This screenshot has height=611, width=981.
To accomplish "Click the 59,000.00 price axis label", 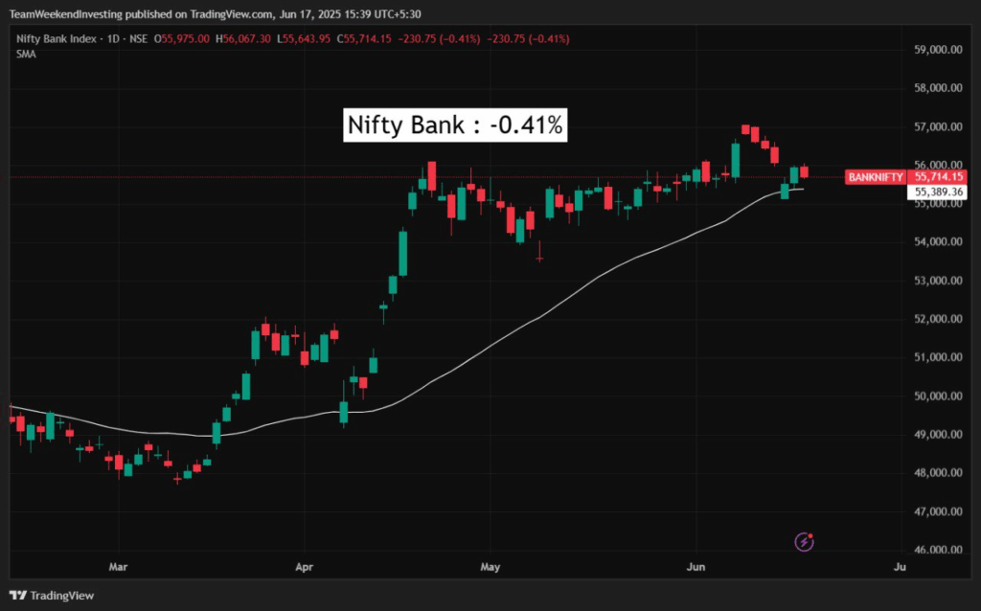I will pos(938,50).
